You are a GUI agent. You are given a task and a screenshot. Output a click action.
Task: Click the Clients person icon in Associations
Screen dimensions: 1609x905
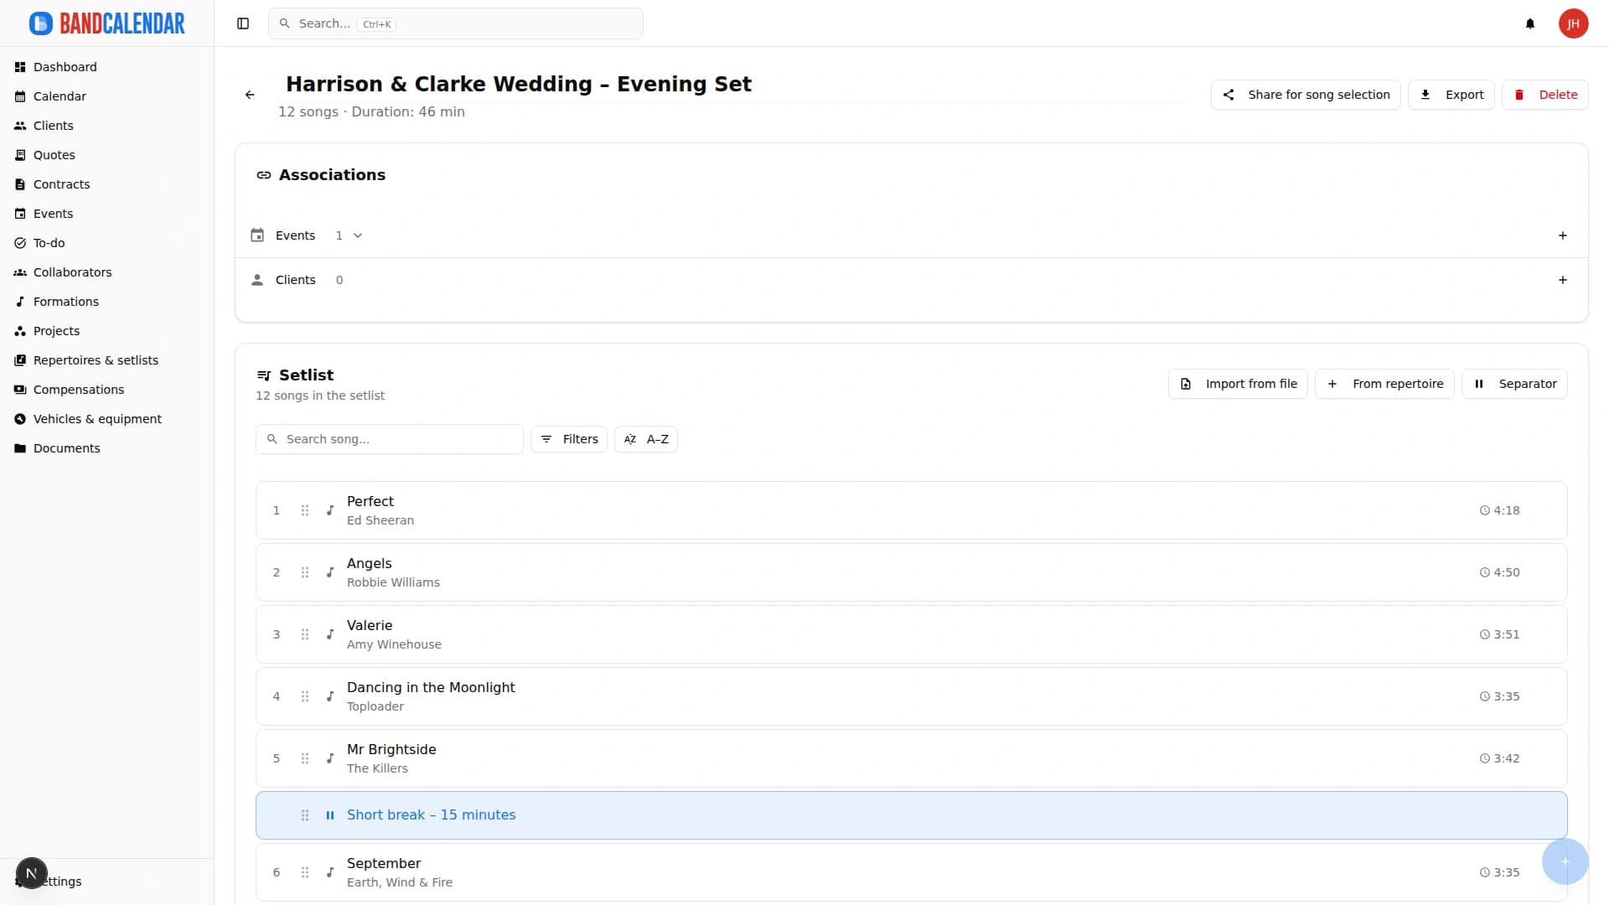pyautogui.click(x=257, y=280)
